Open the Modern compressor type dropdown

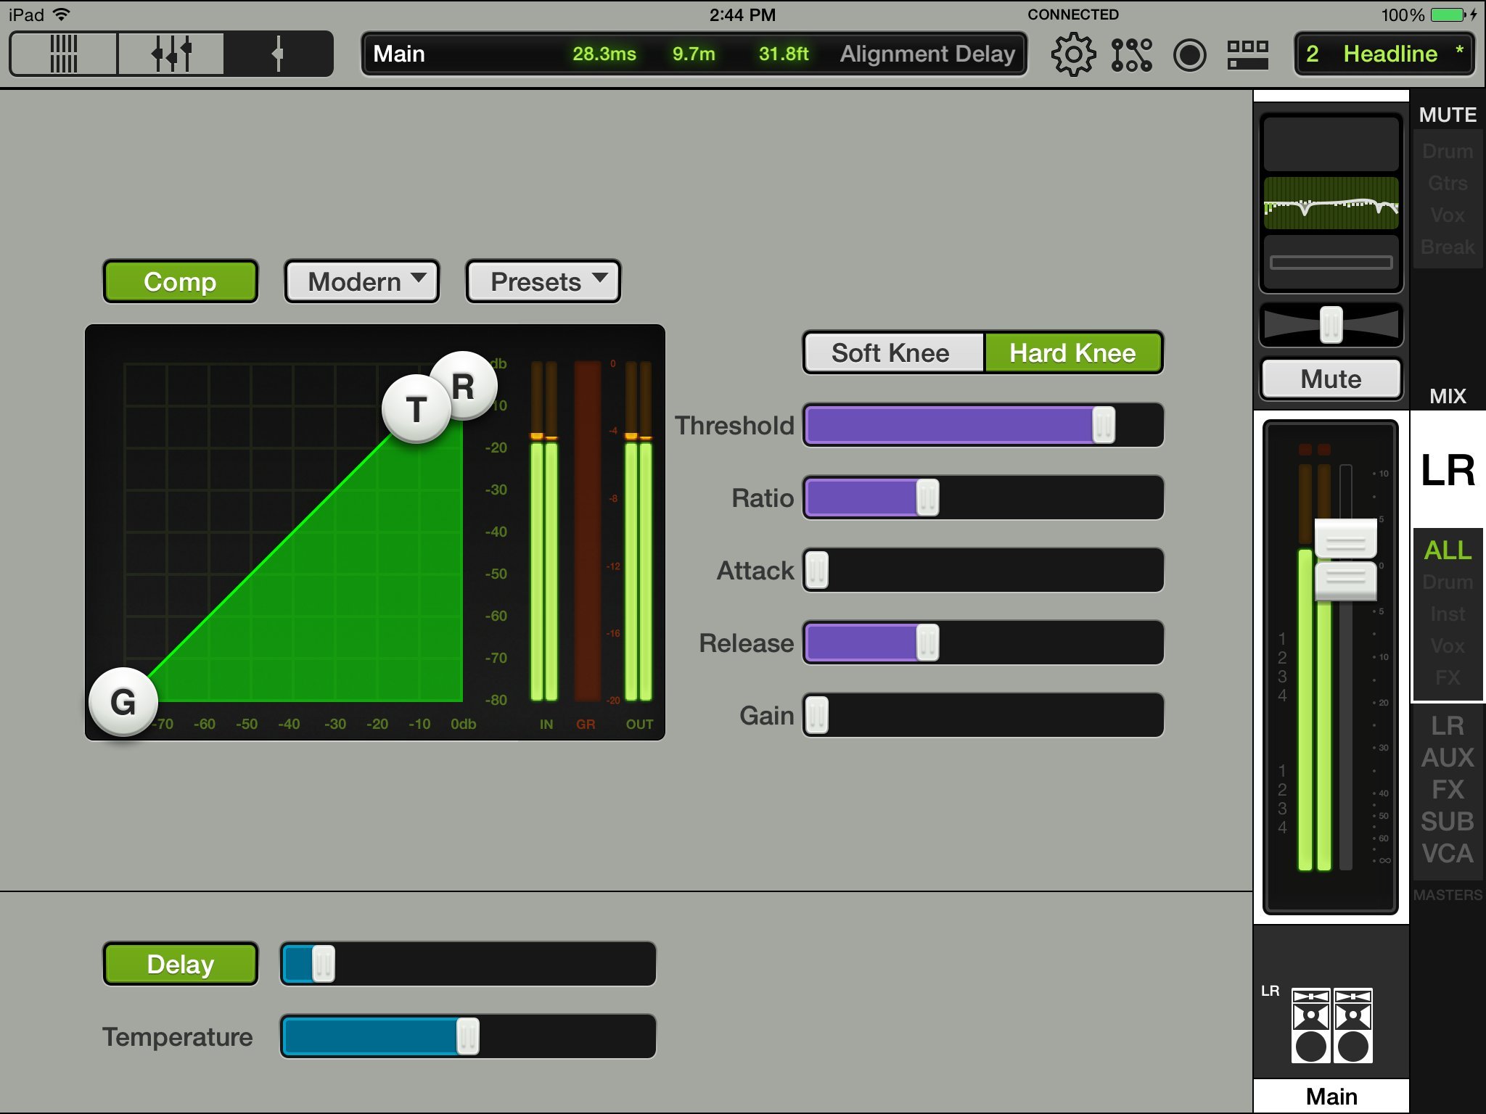coord(362,281)
